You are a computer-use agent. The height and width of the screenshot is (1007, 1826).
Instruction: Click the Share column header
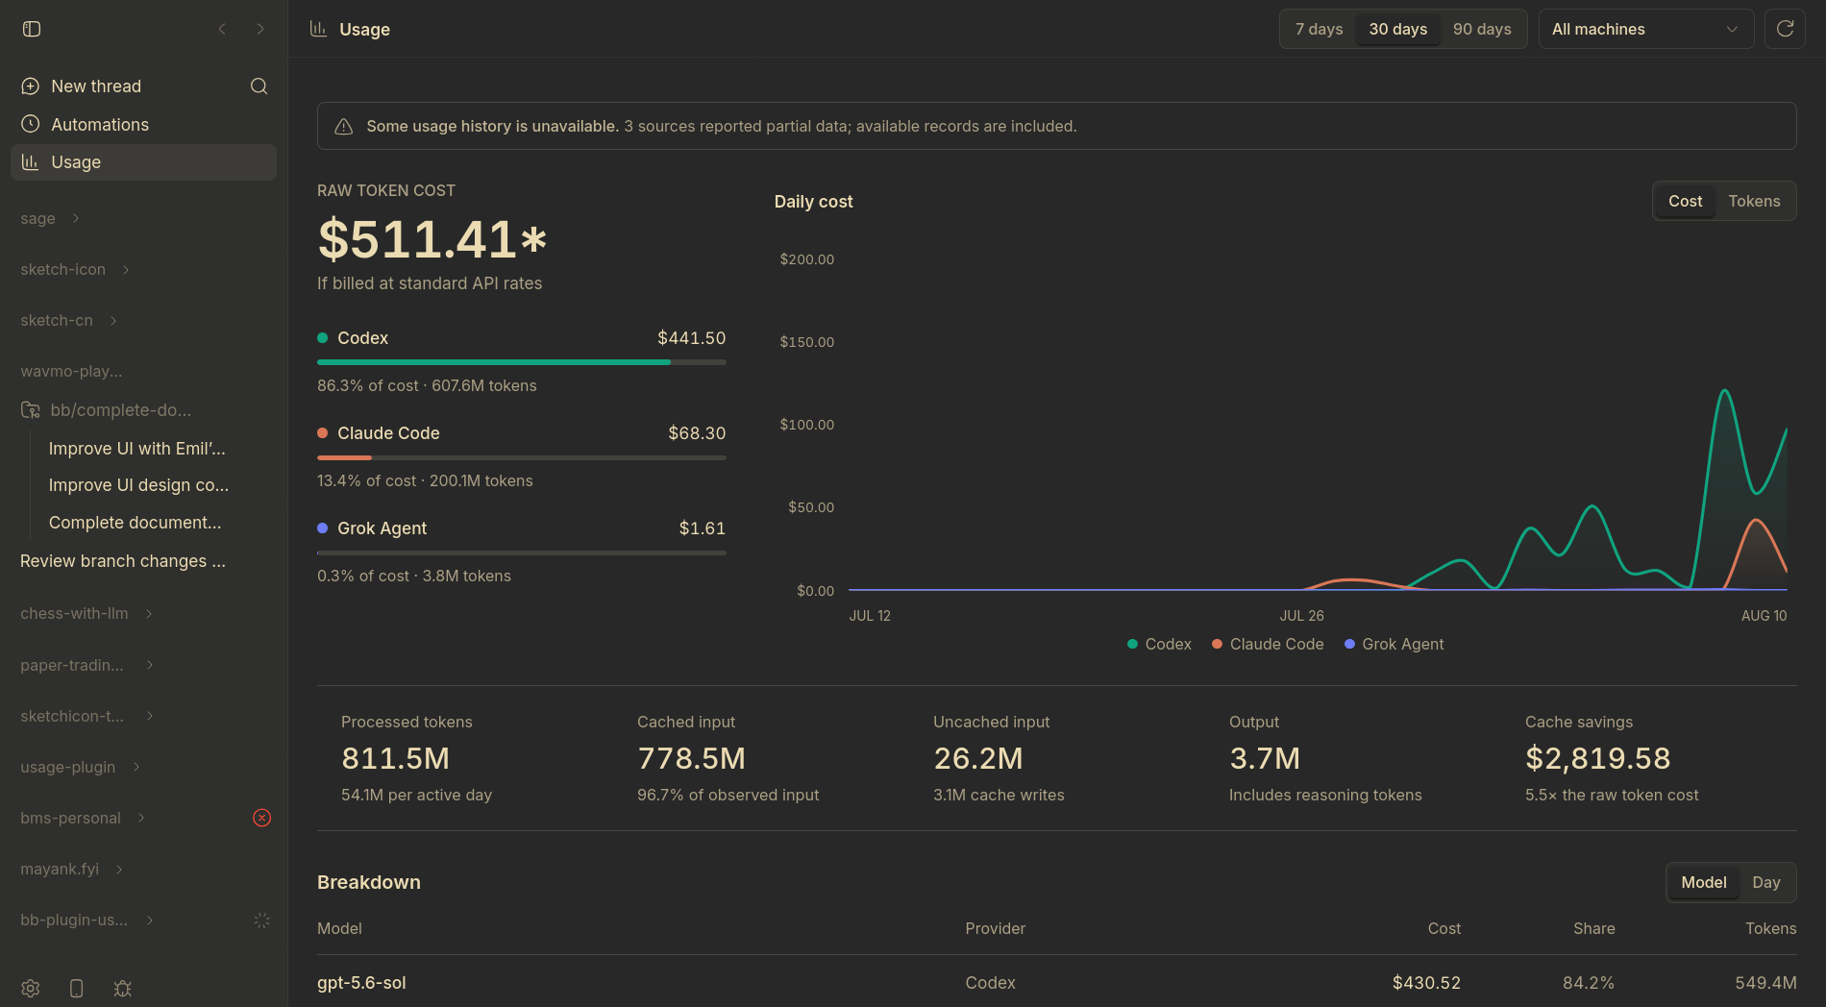click(1593, 928)
